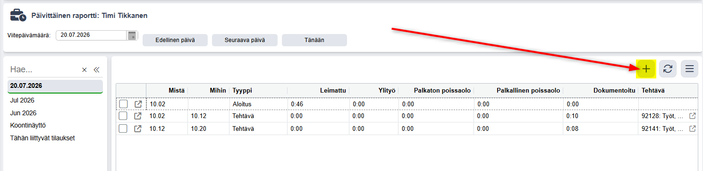Open the 10.12–10.20 Tehtävä row link icon

point(138,128)
